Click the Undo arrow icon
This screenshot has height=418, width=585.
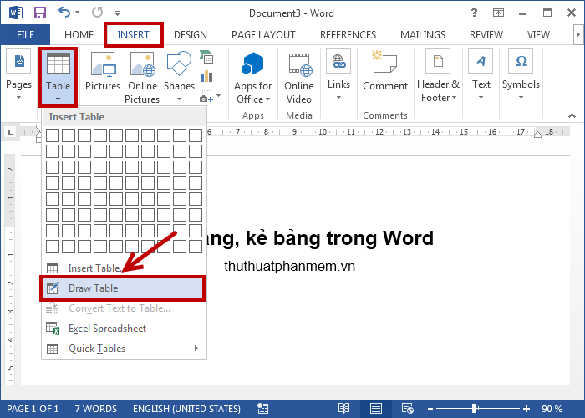(64, 13)
